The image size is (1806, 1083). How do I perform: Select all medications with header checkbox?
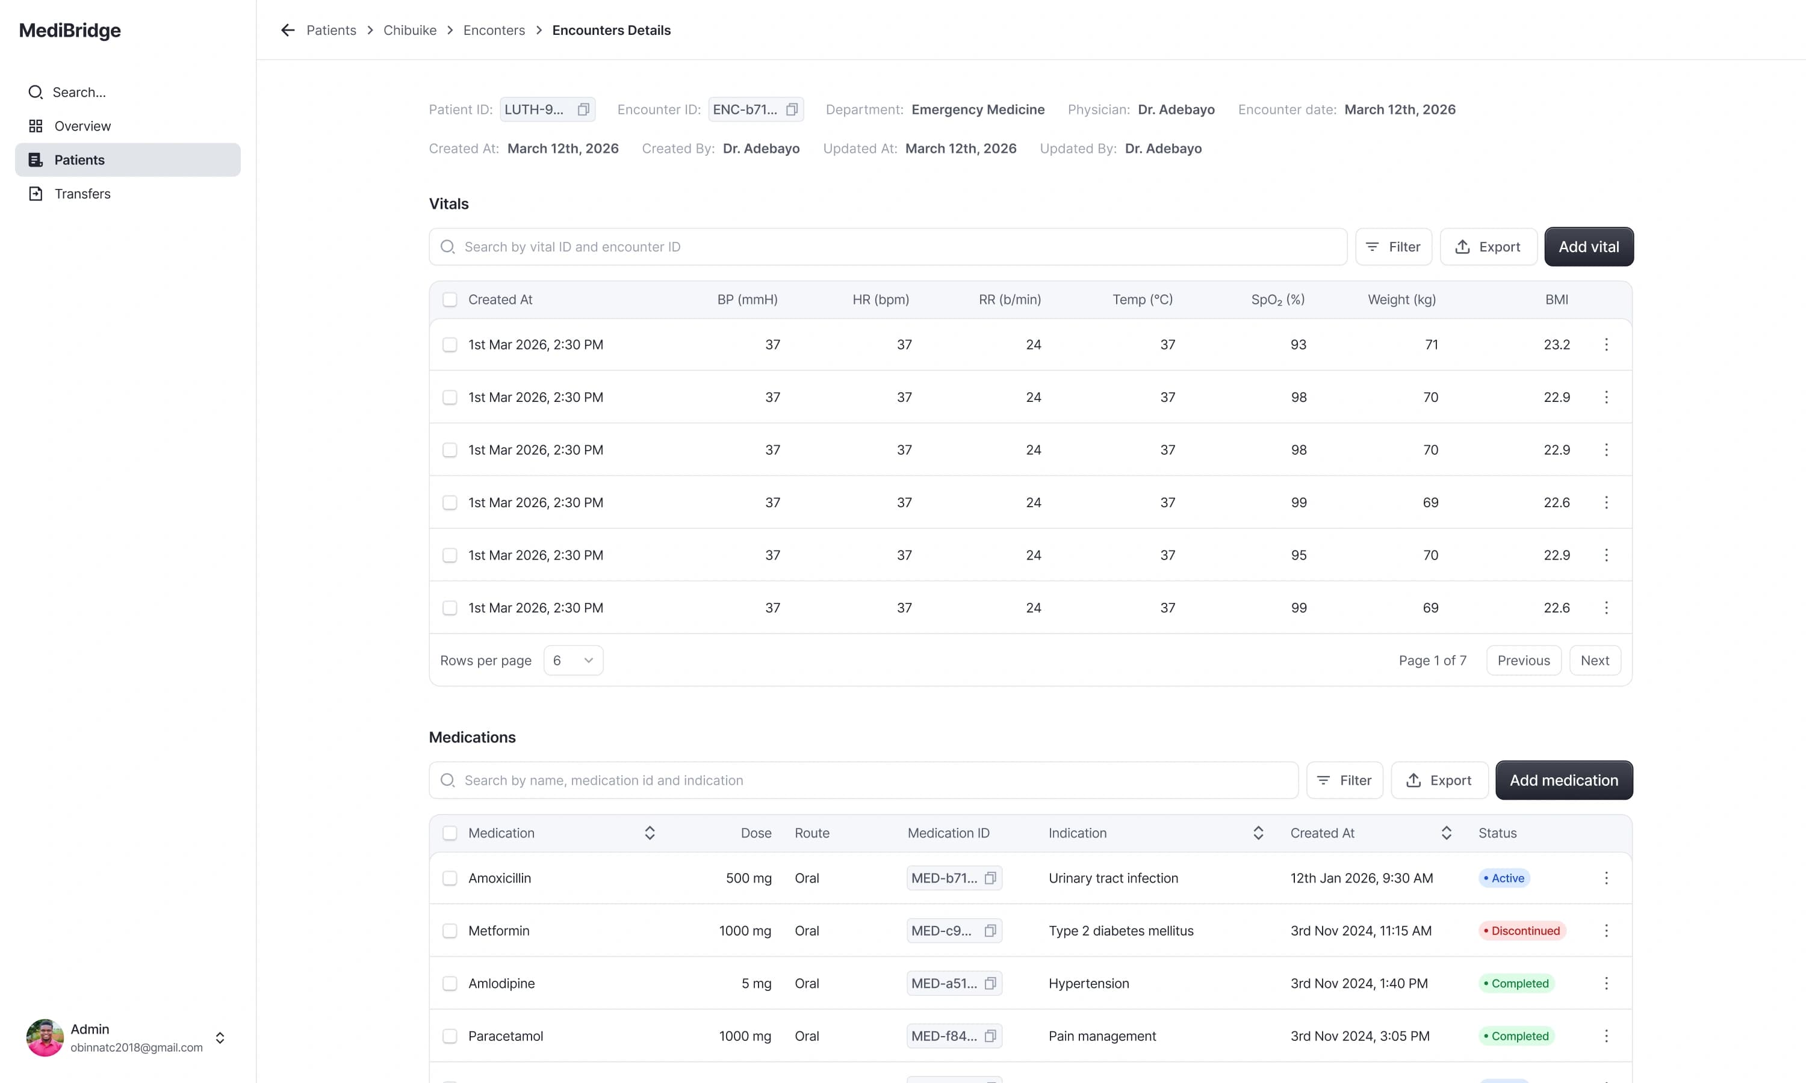(x=450, y=833)
